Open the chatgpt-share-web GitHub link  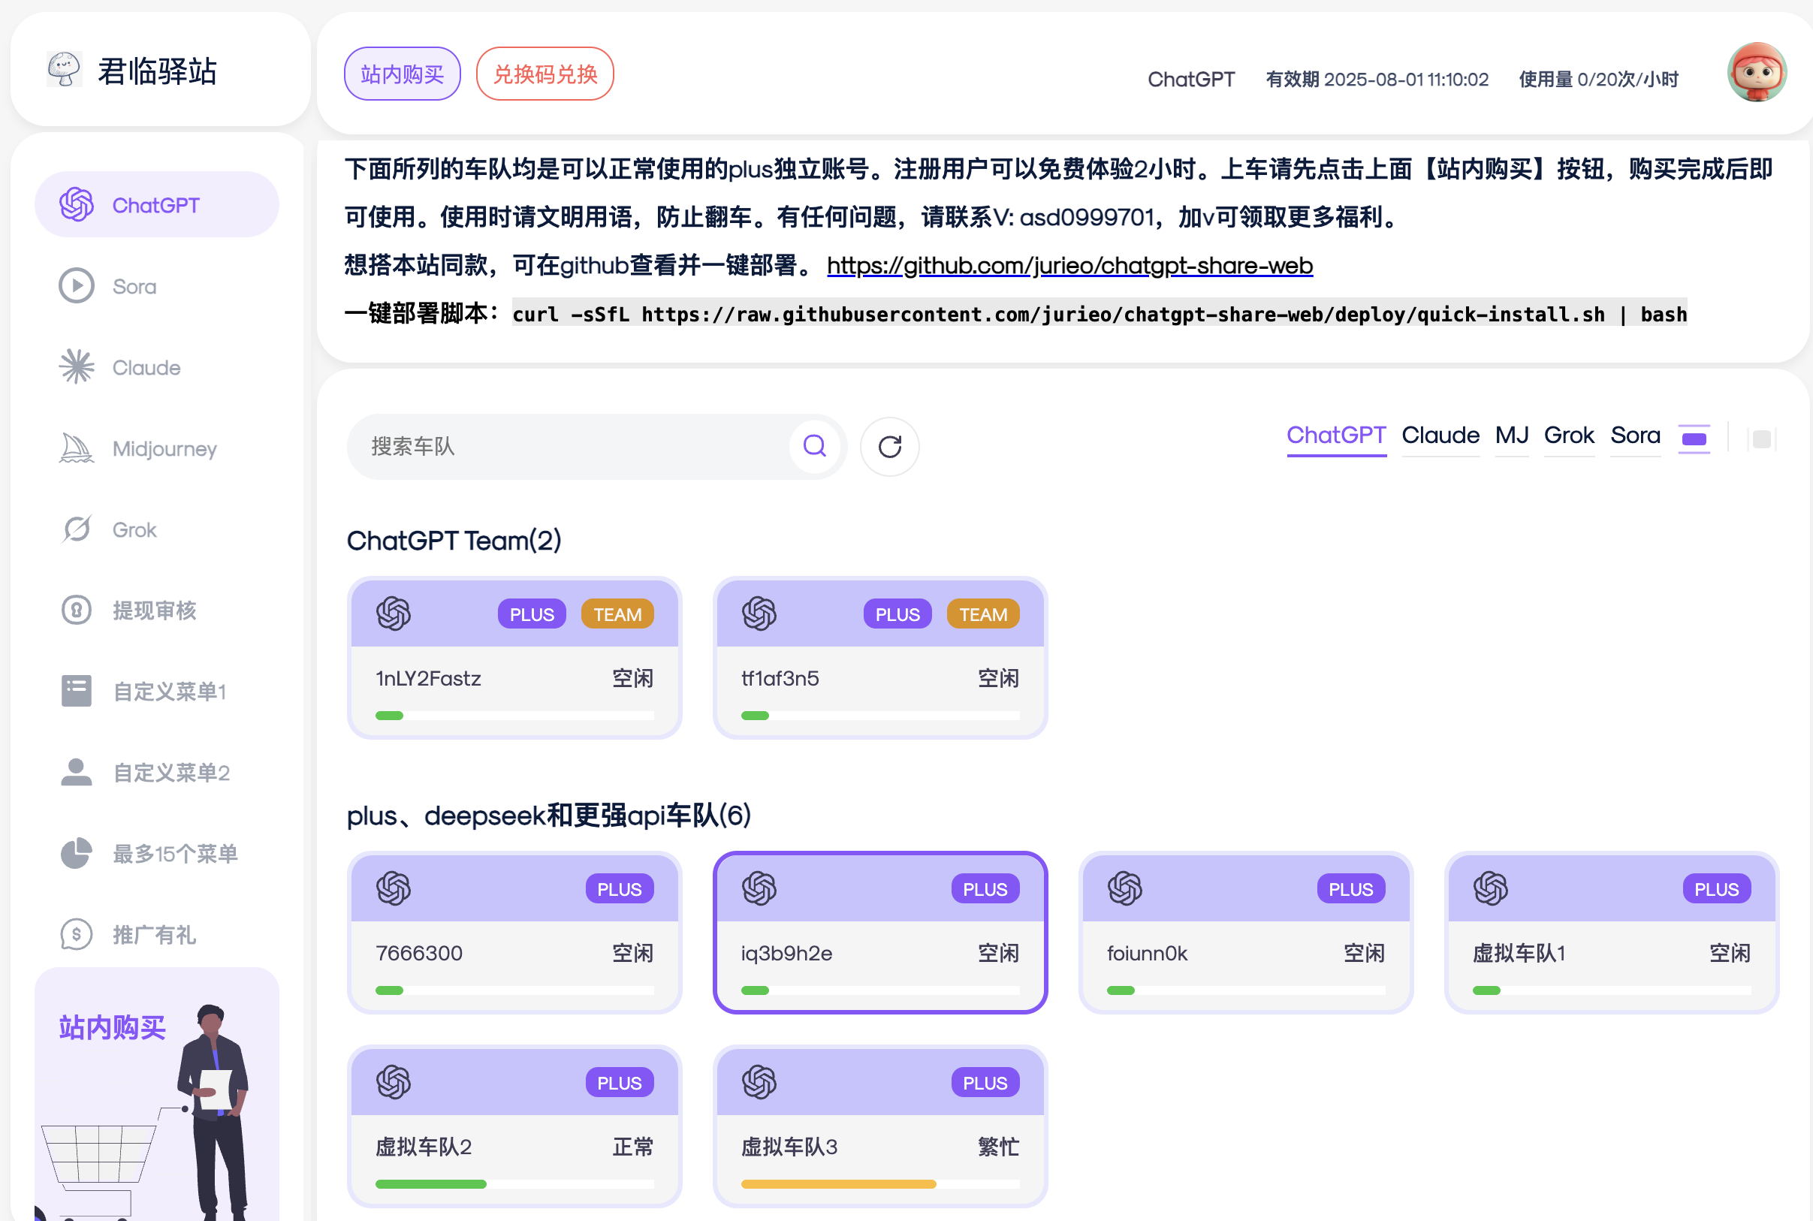1069,266
